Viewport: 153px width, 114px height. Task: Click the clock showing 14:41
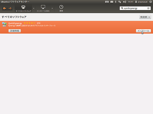131,2
